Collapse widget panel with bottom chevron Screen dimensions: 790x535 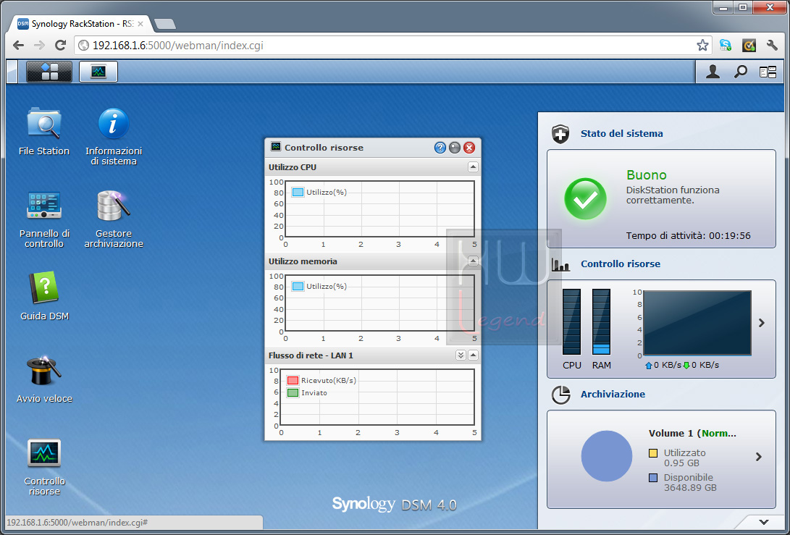click(764, 522)
